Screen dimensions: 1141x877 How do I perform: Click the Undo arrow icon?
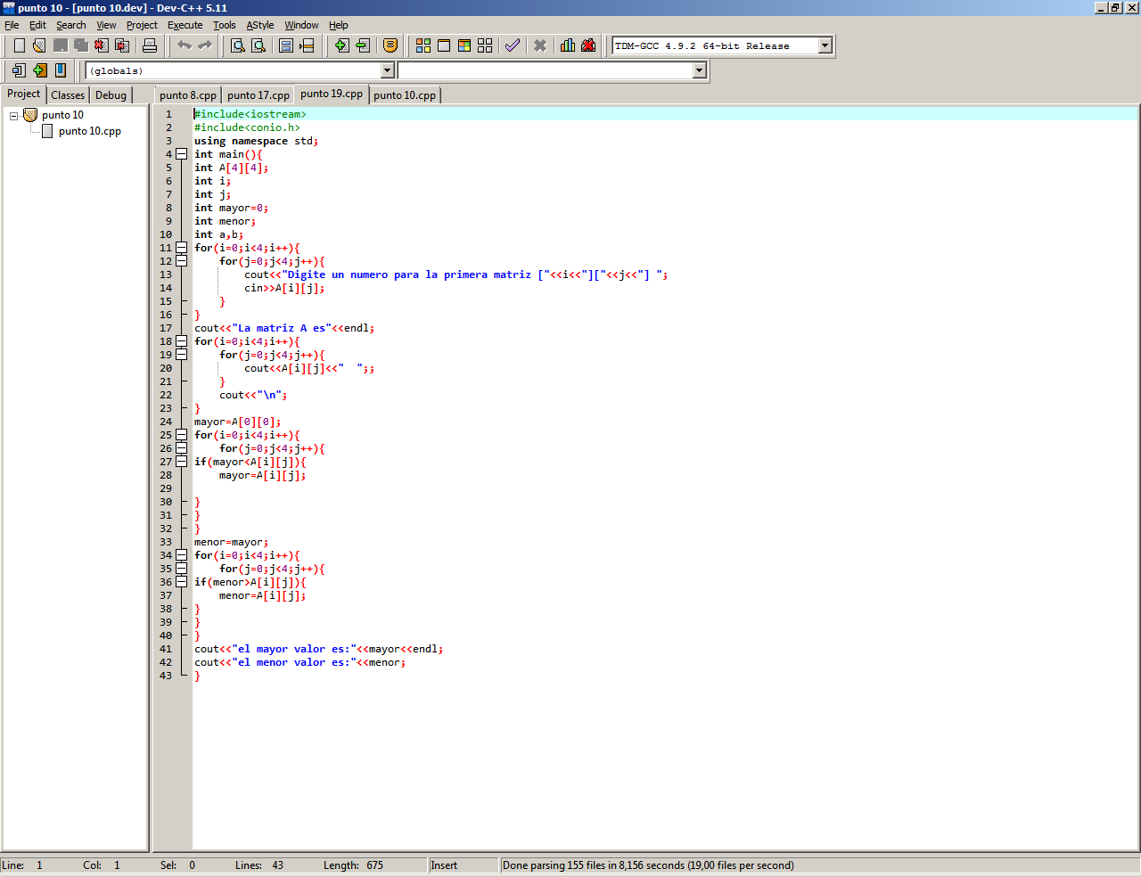point(185,45)
